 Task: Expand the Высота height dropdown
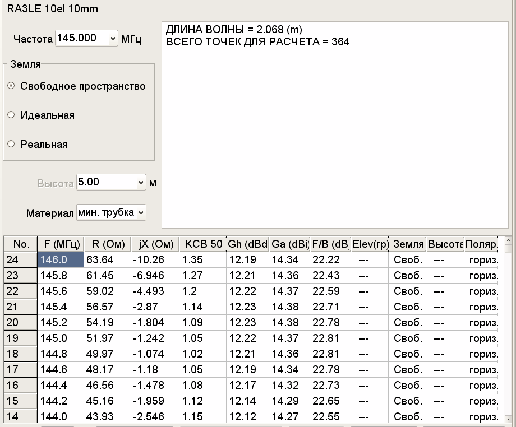pyautogui.click(x=140, y=182)
